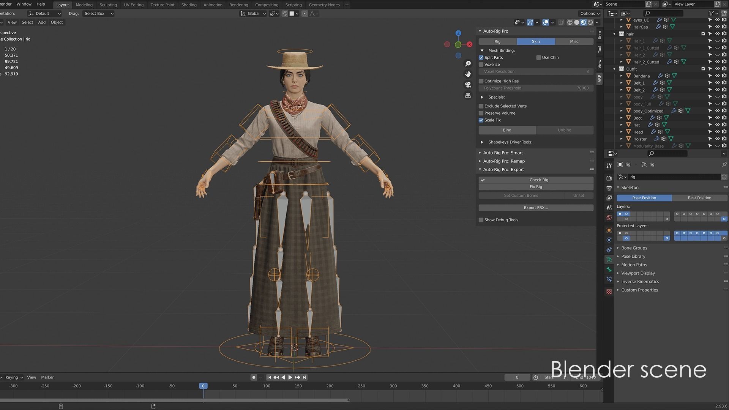Open the Render properties tab icon
729x410 pixels.
tap(609, 178)
